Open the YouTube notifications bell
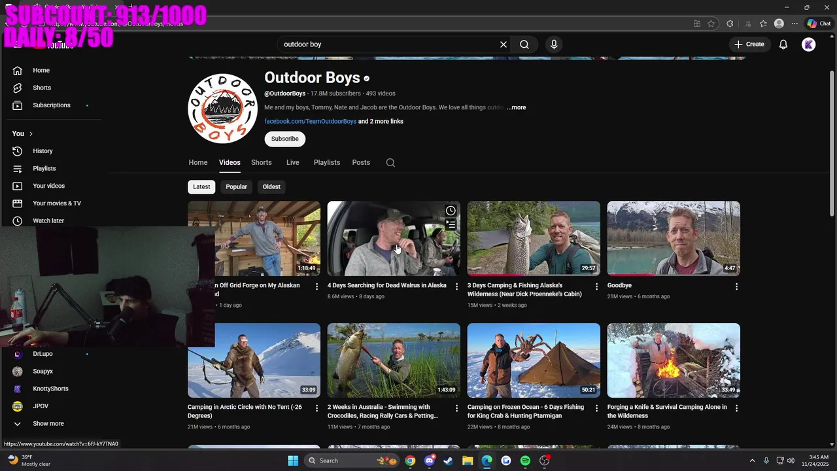The width and height of the screenshot is (837, 471). point(783,44)
